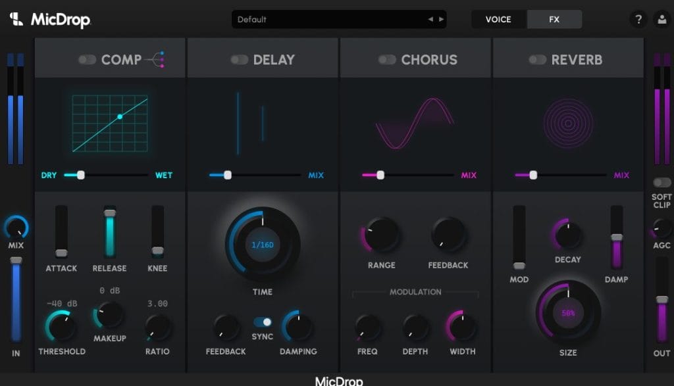The image size is (674, 386).
Task: Toggle the delay SYNC switch
Action: [x=263, y=322]
